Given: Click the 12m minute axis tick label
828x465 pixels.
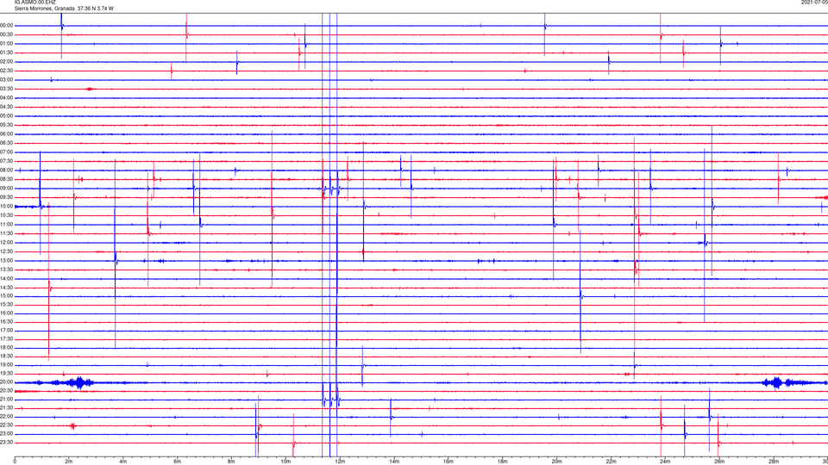Looking at the screenshot, I should pyautogui.click(x=340, y=462).
